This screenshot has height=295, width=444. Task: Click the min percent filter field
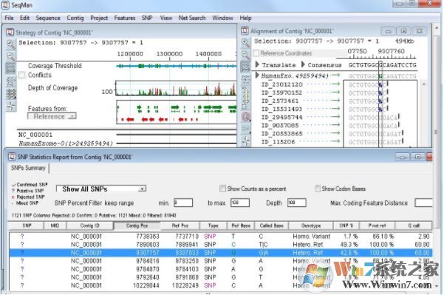pyautogui.click(x=183, y=203)
